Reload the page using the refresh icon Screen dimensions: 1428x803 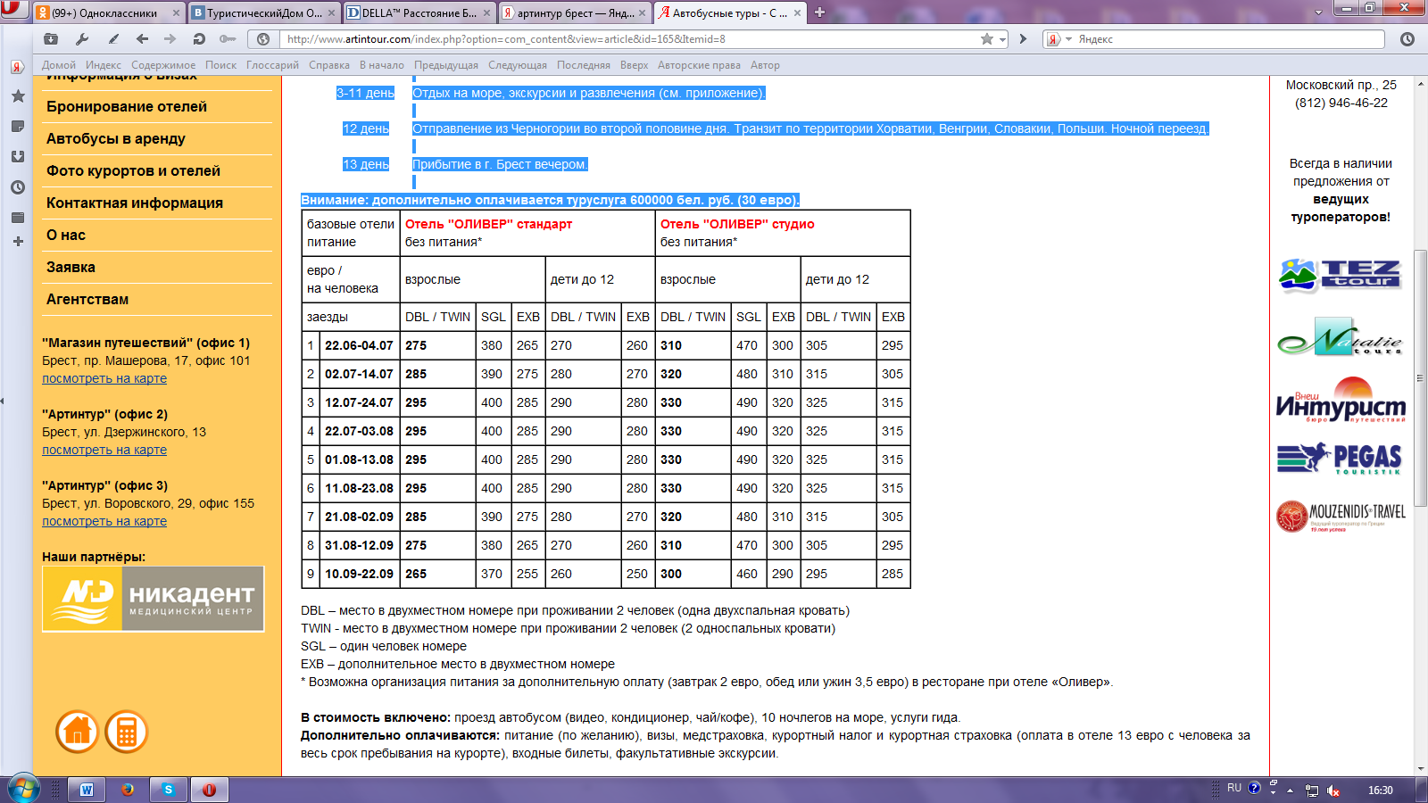pos(199,39)
